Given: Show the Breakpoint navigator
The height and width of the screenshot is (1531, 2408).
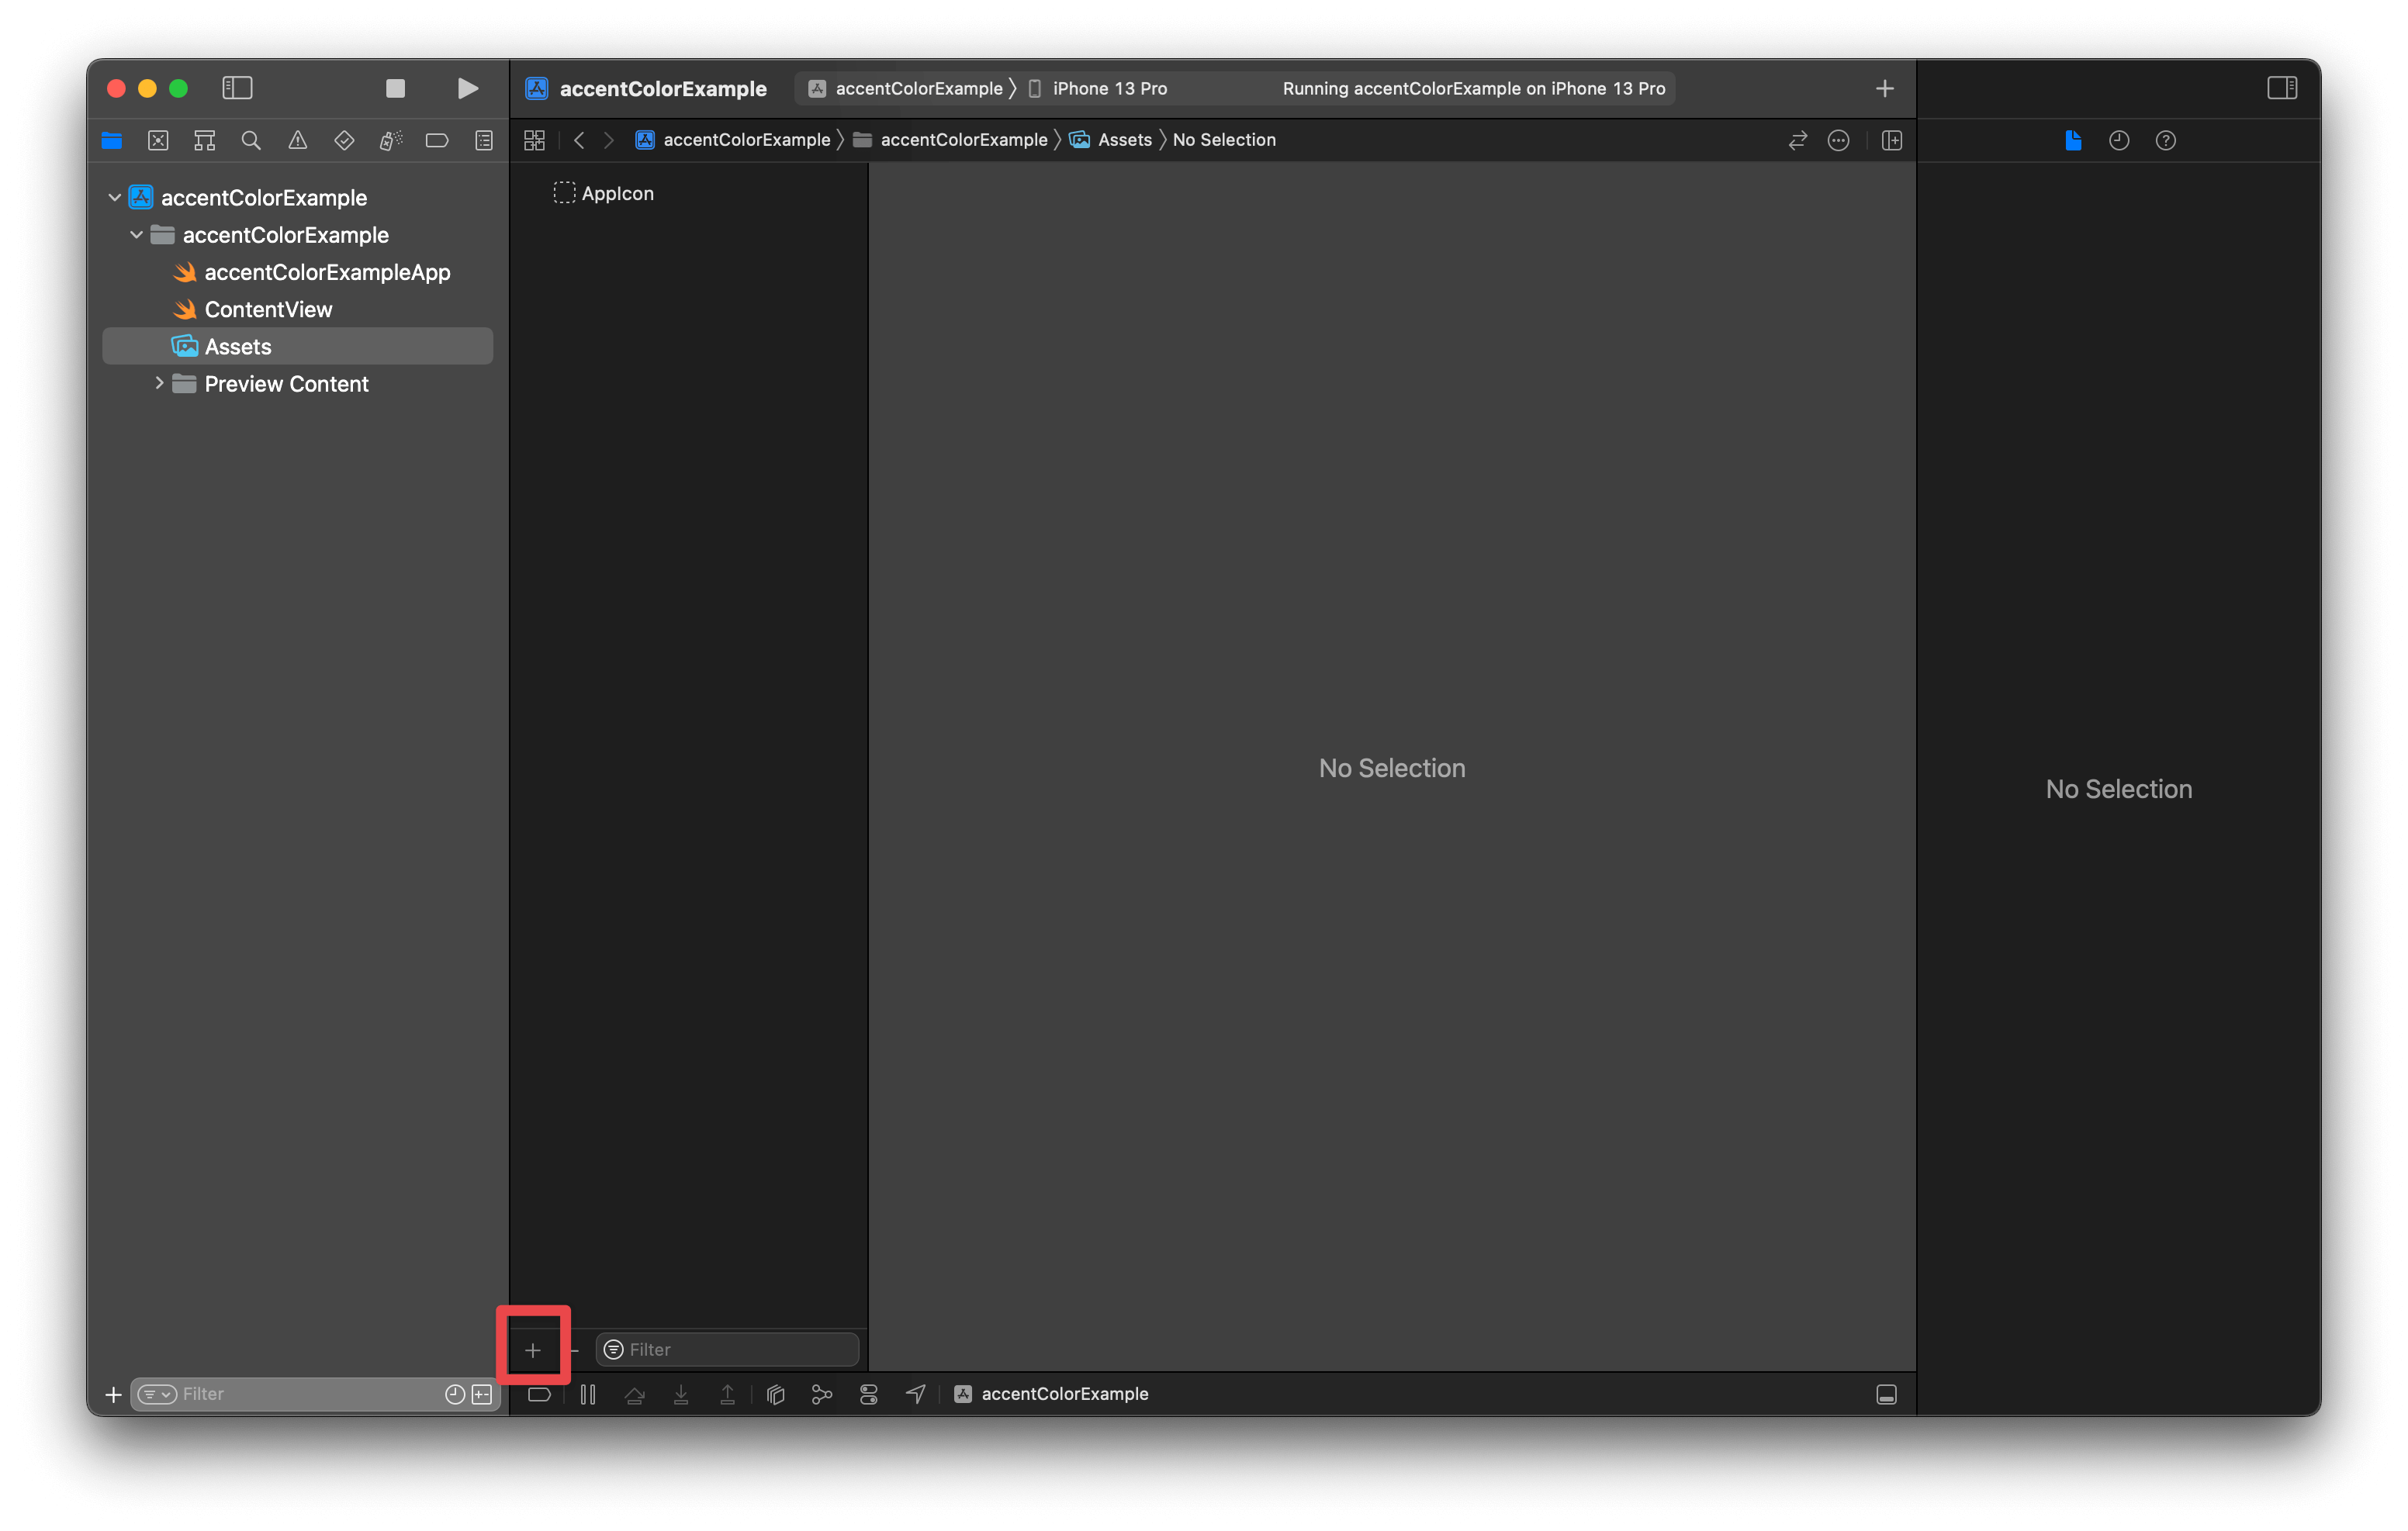Looking at the screenshot, I should click(x=437, y=140).
